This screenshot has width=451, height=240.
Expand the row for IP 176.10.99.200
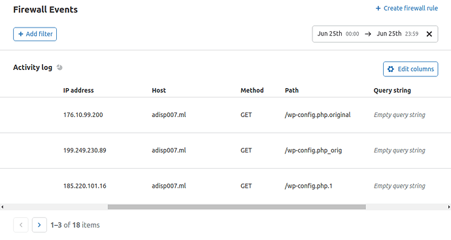(225, 115)
